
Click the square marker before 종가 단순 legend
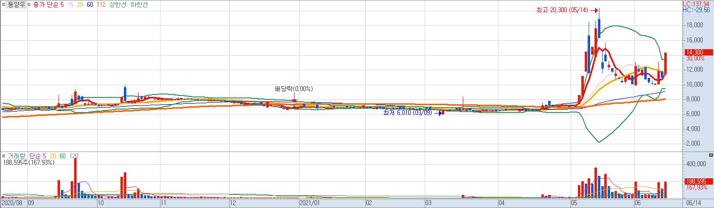click(x=28, y=4)
